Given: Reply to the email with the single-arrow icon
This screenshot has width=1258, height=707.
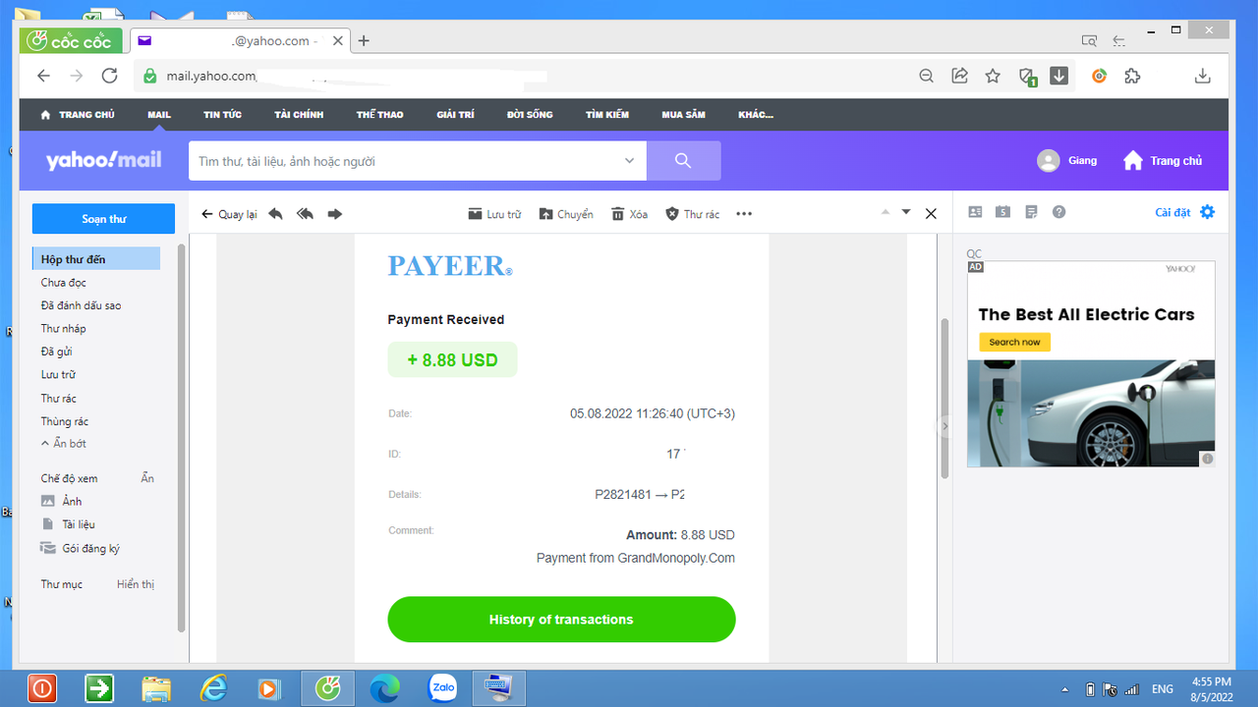Looking at the screenshot, I should 275,213.
